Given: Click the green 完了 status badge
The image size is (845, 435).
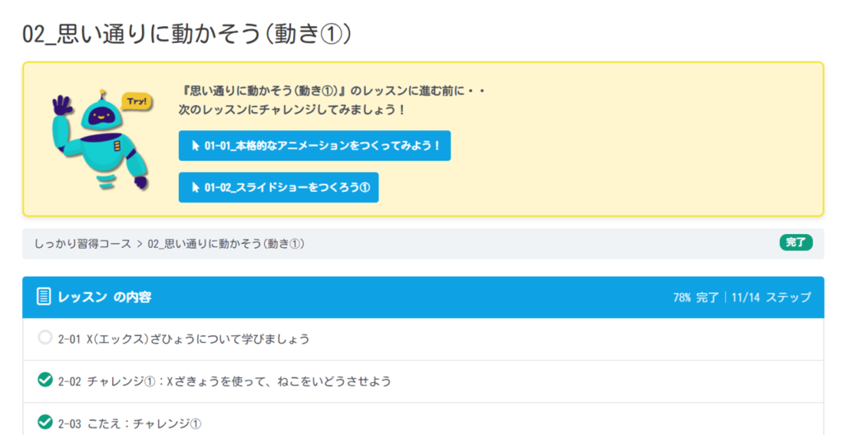Looking at the screenshot, I should pos(796,243).
